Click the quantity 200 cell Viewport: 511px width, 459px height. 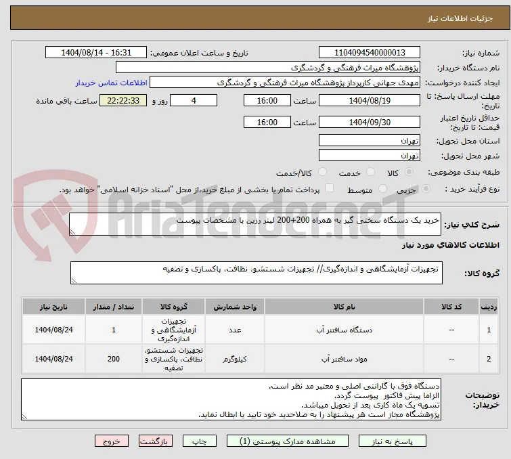click(114, 359)
